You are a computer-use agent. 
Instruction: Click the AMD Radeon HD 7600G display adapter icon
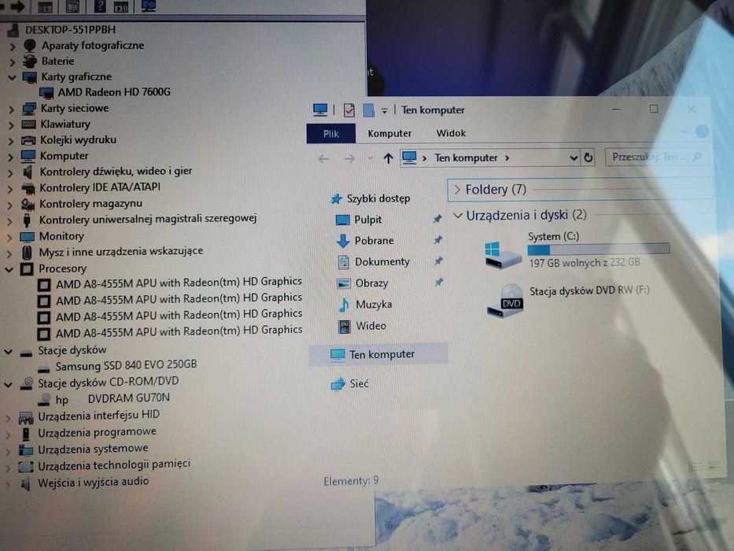pyautogui.click(x=46, y=92)
